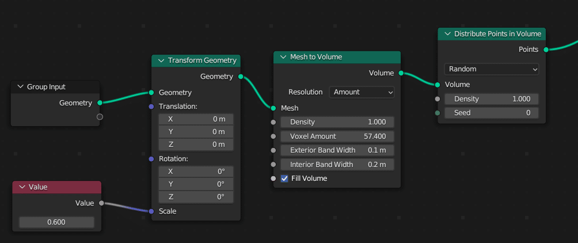Collapse the Transform Geometry node chevron

[x=160, y=60]
